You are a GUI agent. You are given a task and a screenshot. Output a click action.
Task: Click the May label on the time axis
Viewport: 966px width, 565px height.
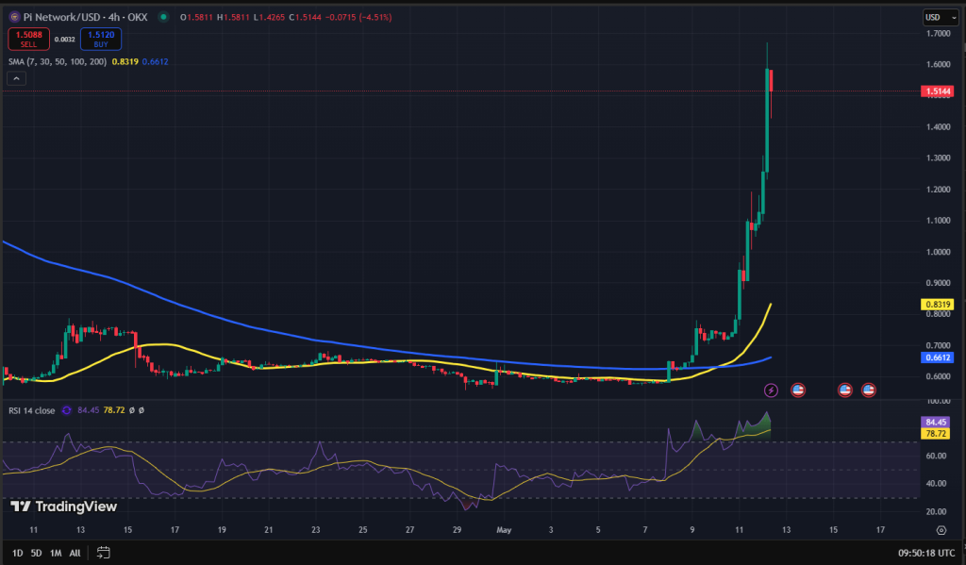(x=504, y=530)
